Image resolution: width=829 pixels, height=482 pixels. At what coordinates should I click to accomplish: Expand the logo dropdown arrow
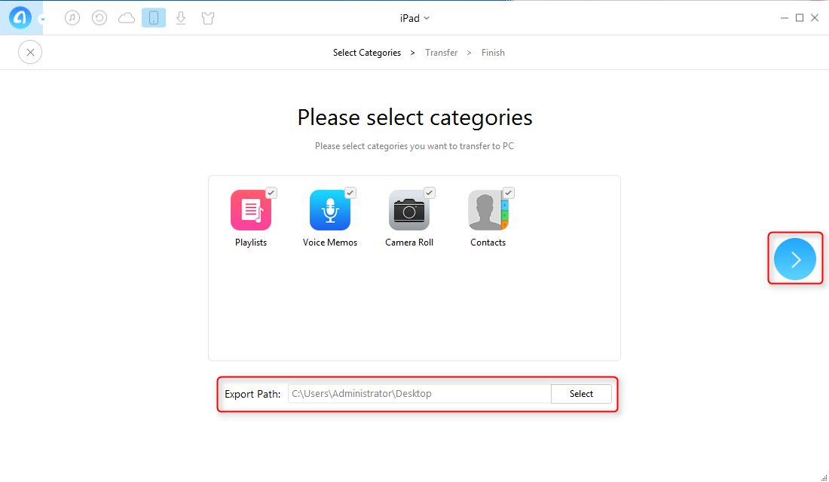point(42,20)
